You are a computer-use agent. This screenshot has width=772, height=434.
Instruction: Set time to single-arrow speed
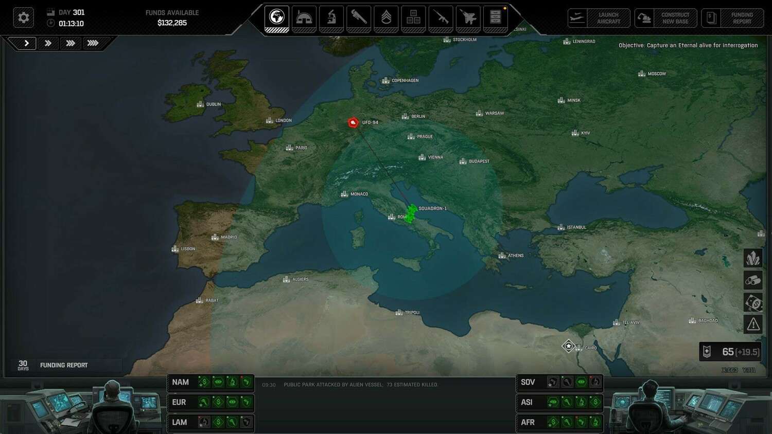tap(26, 43)
